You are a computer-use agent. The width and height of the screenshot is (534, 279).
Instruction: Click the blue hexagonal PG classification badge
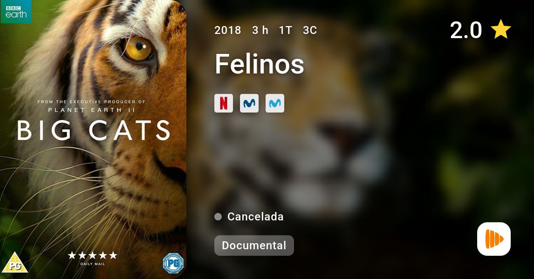tap(173, 263)
